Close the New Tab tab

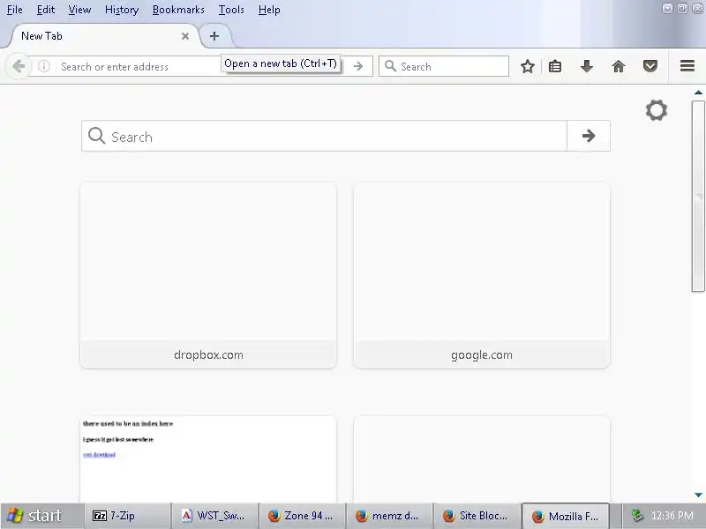pyautogui.click(x=185, y=36)
